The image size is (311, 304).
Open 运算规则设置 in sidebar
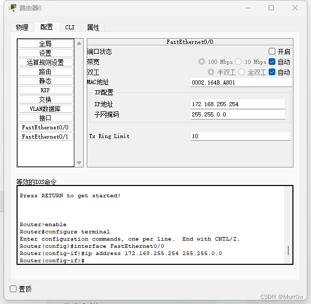click(45, 62)
